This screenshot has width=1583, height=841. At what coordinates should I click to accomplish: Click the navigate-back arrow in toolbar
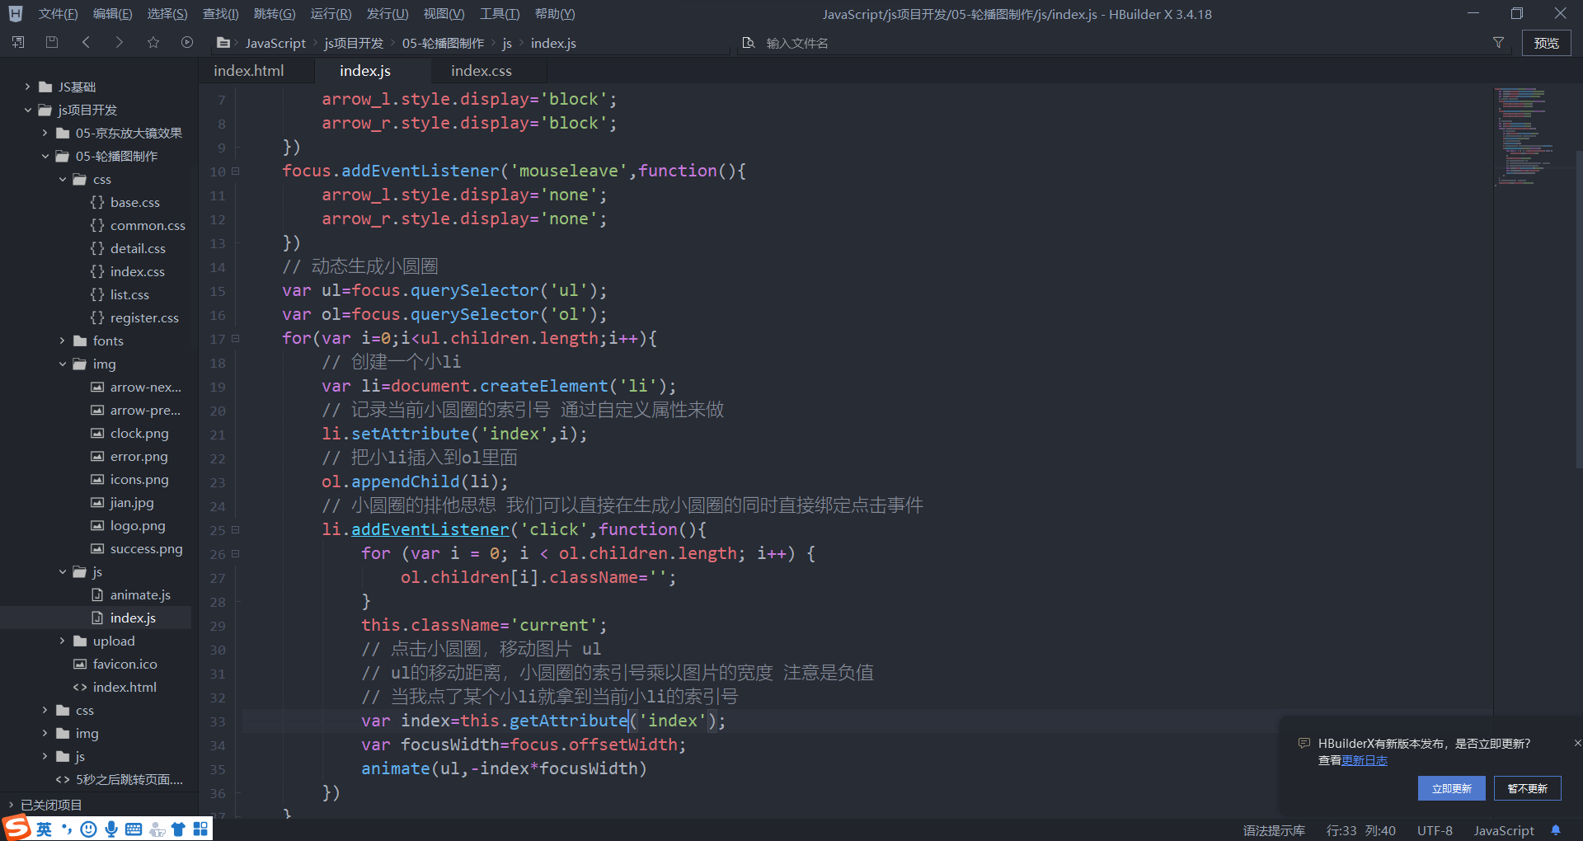[x=86, y=42]
